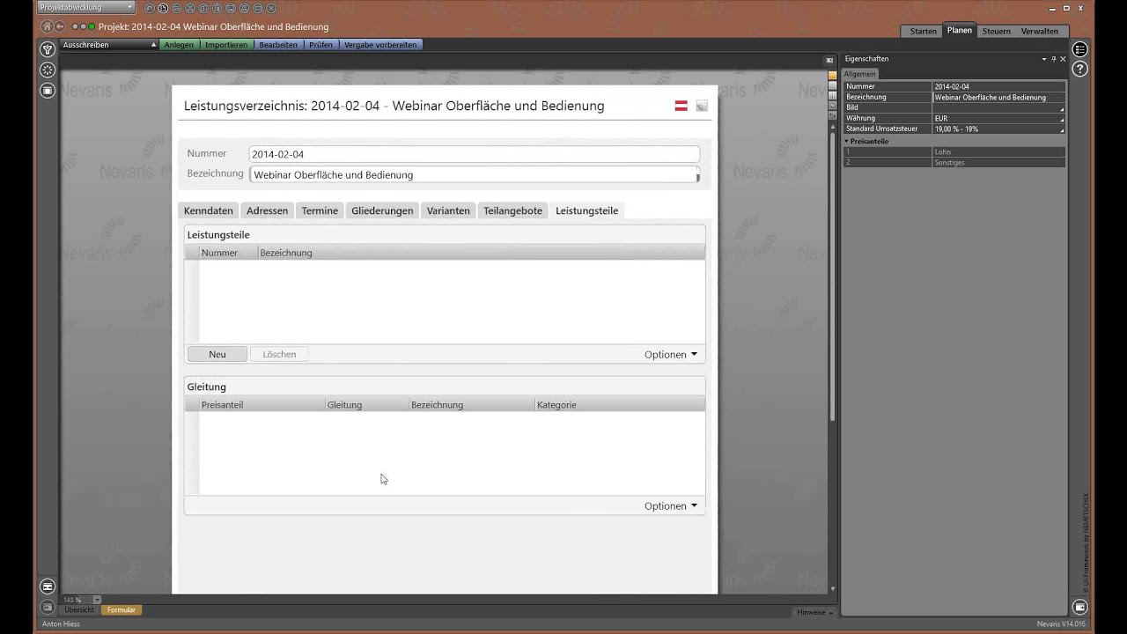The height and width of the screenshot is (634, 1127).
Task: Switch to the Formular view tab
Action: tap(121, 609)
